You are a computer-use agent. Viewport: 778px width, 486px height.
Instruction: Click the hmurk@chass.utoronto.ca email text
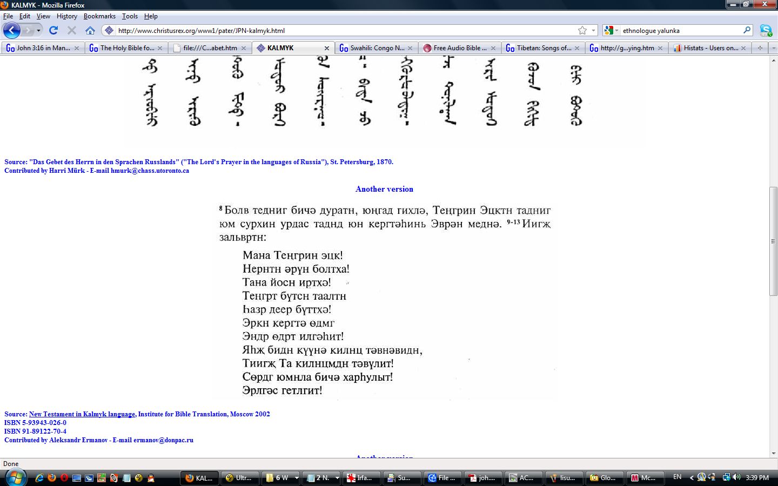(150, 171)
